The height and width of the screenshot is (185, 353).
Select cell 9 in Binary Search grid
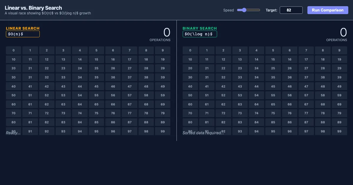coord(339,50)
